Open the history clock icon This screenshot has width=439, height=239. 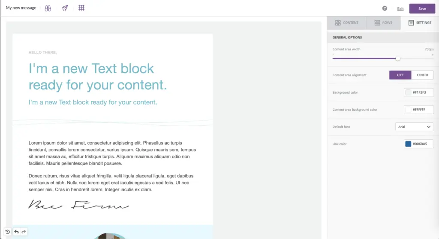(x=8, y=232)
